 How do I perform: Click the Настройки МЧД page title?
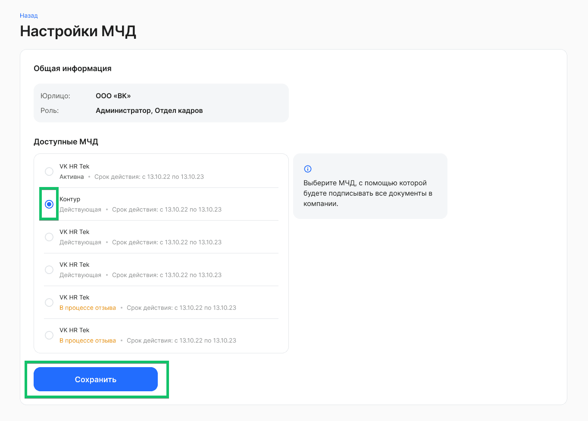tap(78, 31)
